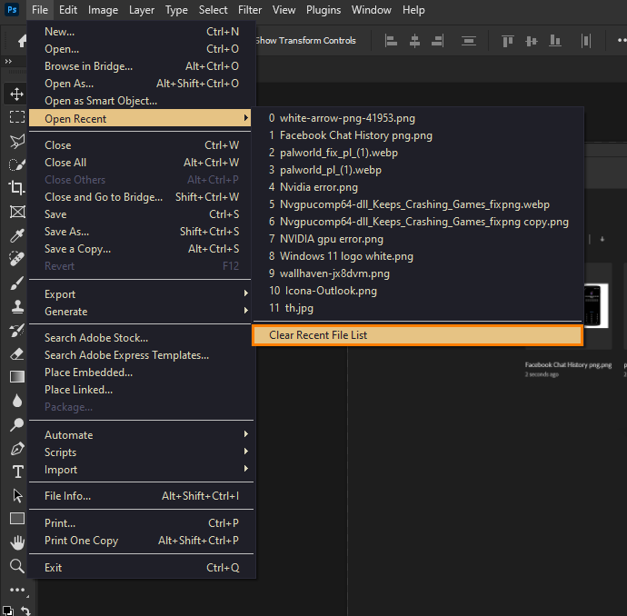This screenshot has height=616, width=627.
Task: Open recent file Icona-Outlook.png
Action: (x=417, y=291)
